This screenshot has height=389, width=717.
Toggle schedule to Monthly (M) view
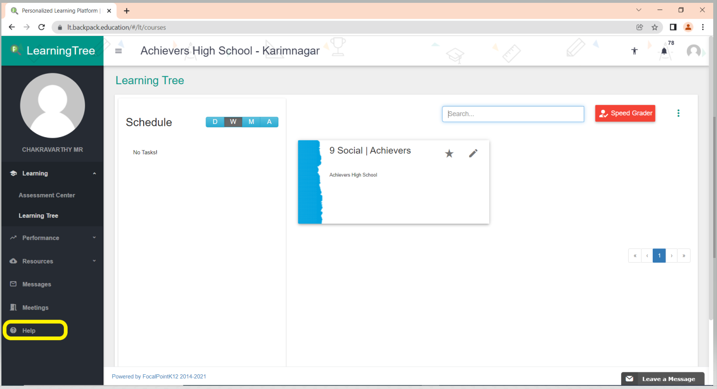[251, 122]
